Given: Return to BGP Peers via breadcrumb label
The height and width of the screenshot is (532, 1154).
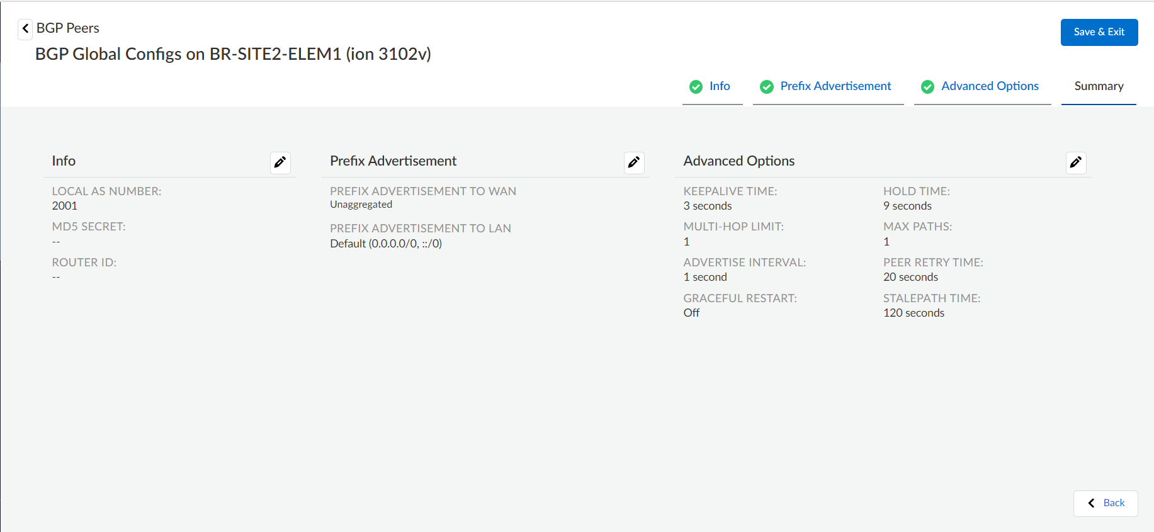Looking at the screenshot, I should (x=68, y=28).
